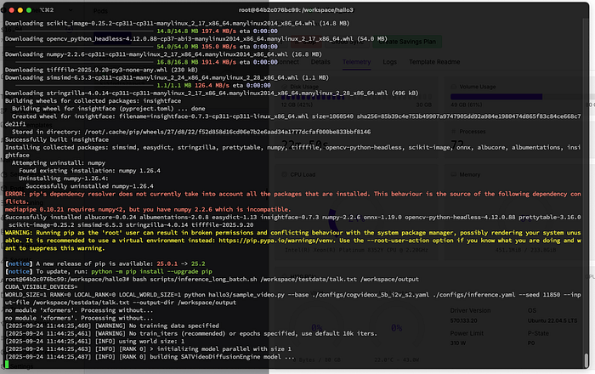Click the green zoom window button
The image size is (595, 374).
tap(29, 10)
